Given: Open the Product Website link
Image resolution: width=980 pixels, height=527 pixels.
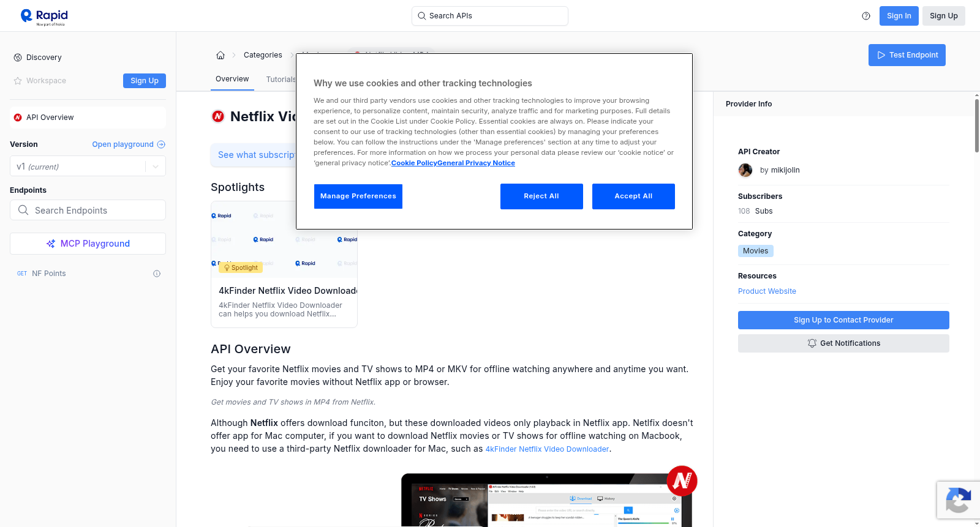Looking at the screenshot, I should [x=767, y=291].
